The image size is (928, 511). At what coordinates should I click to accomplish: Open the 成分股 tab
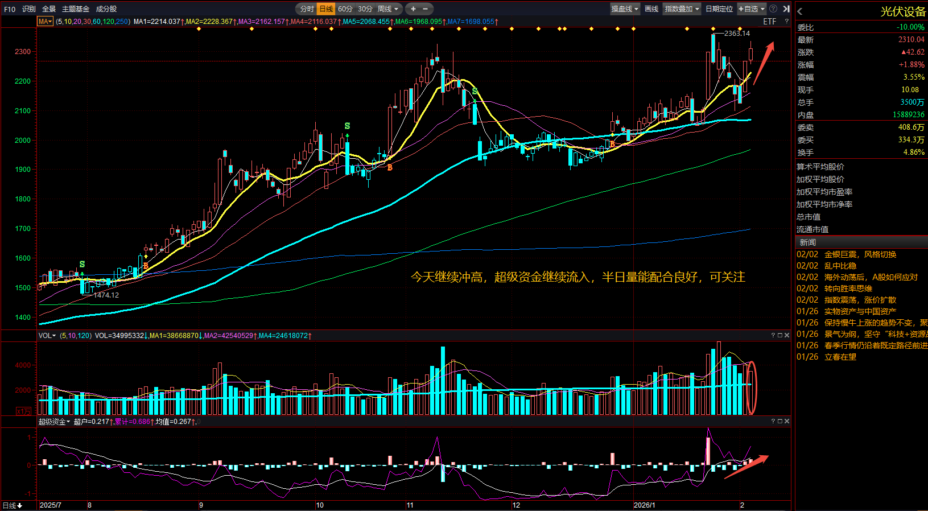pos(106,9)
